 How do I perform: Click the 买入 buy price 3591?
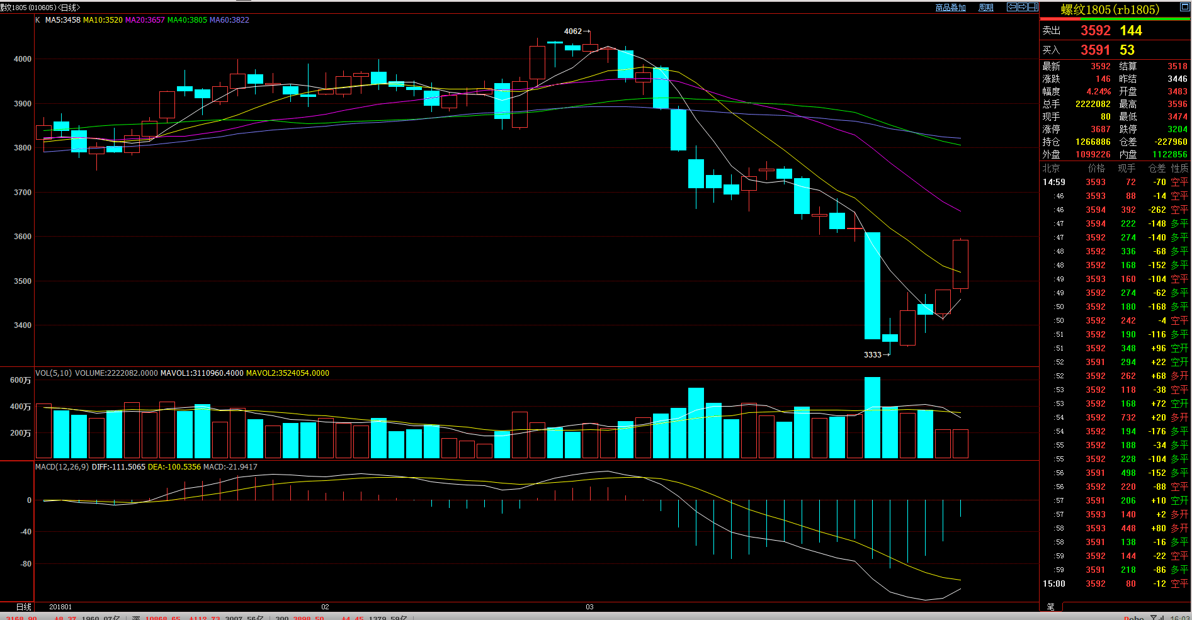[x=1095, y=50]
